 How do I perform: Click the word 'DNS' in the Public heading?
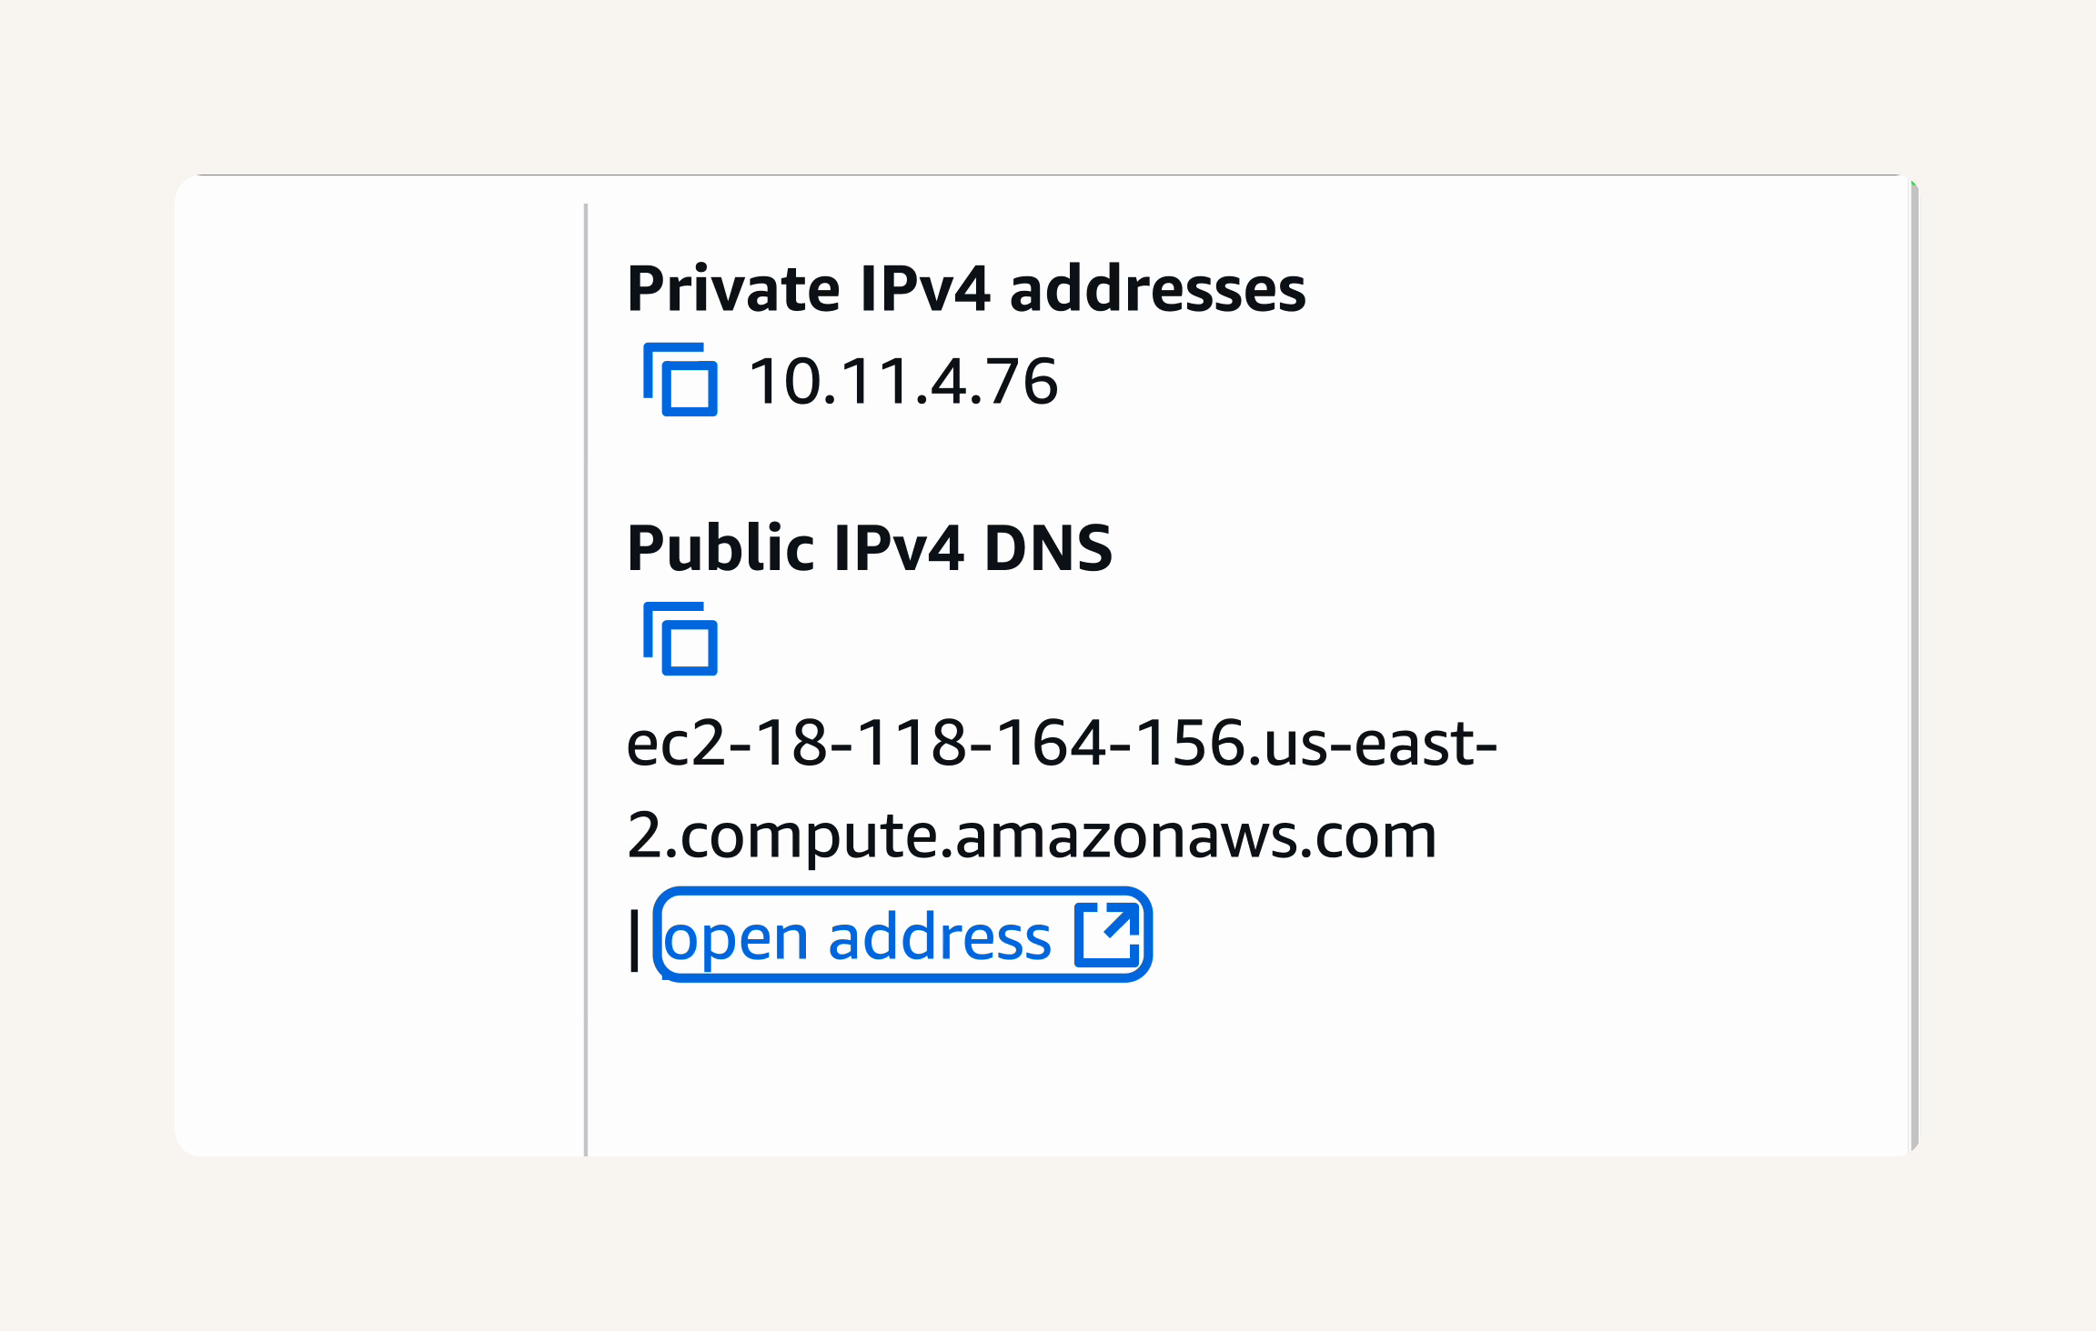(1048, 548)
